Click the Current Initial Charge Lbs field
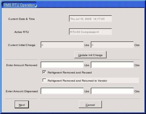 pyautogui.click(x=62, y=45)
